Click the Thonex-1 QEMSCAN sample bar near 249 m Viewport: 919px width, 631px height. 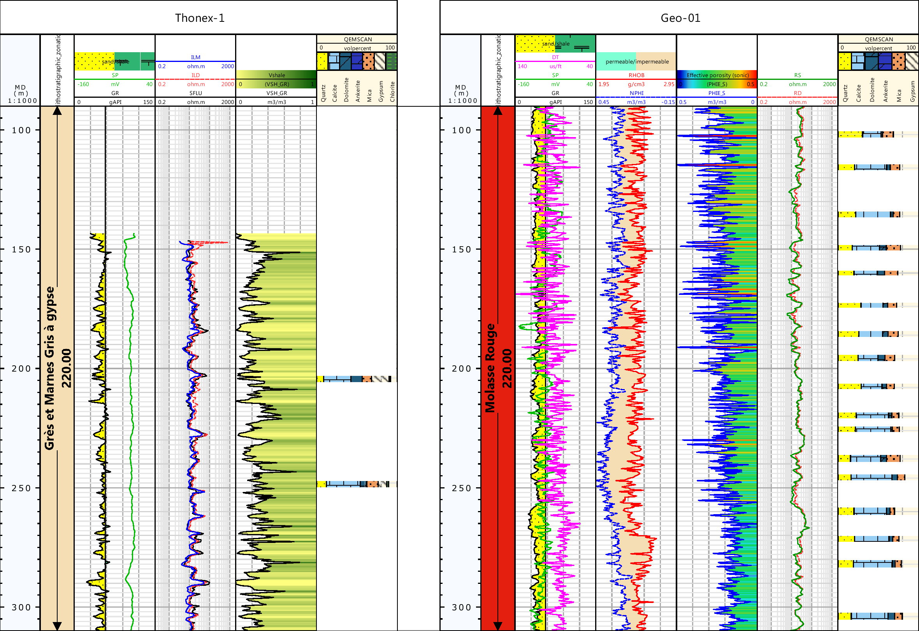tap(357, 484)
